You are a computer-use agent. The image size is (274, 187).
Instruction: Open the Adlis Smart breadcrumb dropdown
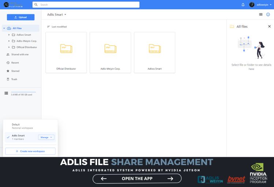click(57, 15)
